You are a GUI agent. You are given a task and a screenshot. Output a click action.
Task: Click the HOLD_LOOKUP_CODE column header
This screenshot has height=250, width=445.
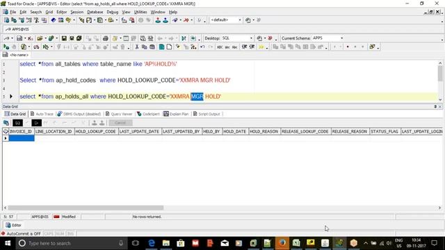click(x=96, y=131)
